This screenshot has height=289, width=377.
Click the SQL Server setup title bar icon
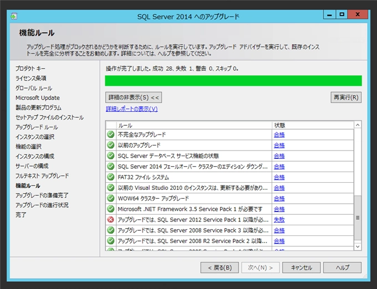click(x=14, y=16)
